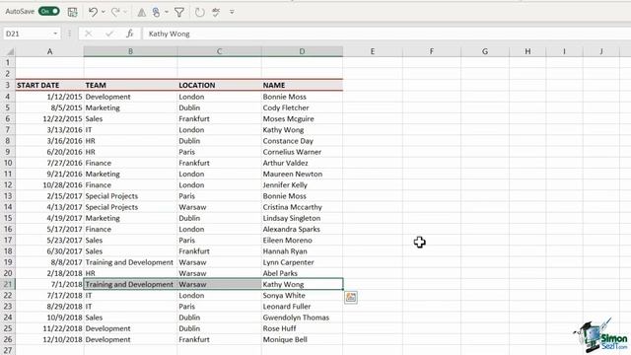The width and height of the screenshot is (631, 355).
Task: Select cell with Cody Fletcher
Action: (x=303, y=107)
